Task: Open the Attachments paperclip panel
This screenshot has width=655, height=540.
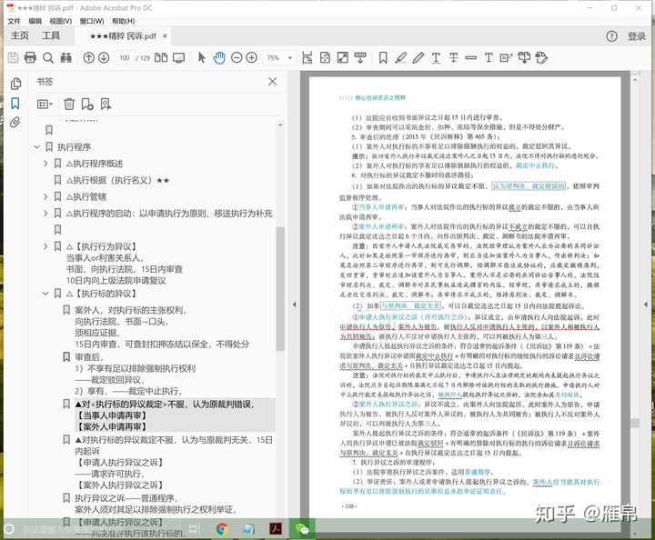Action: [15, 122]
